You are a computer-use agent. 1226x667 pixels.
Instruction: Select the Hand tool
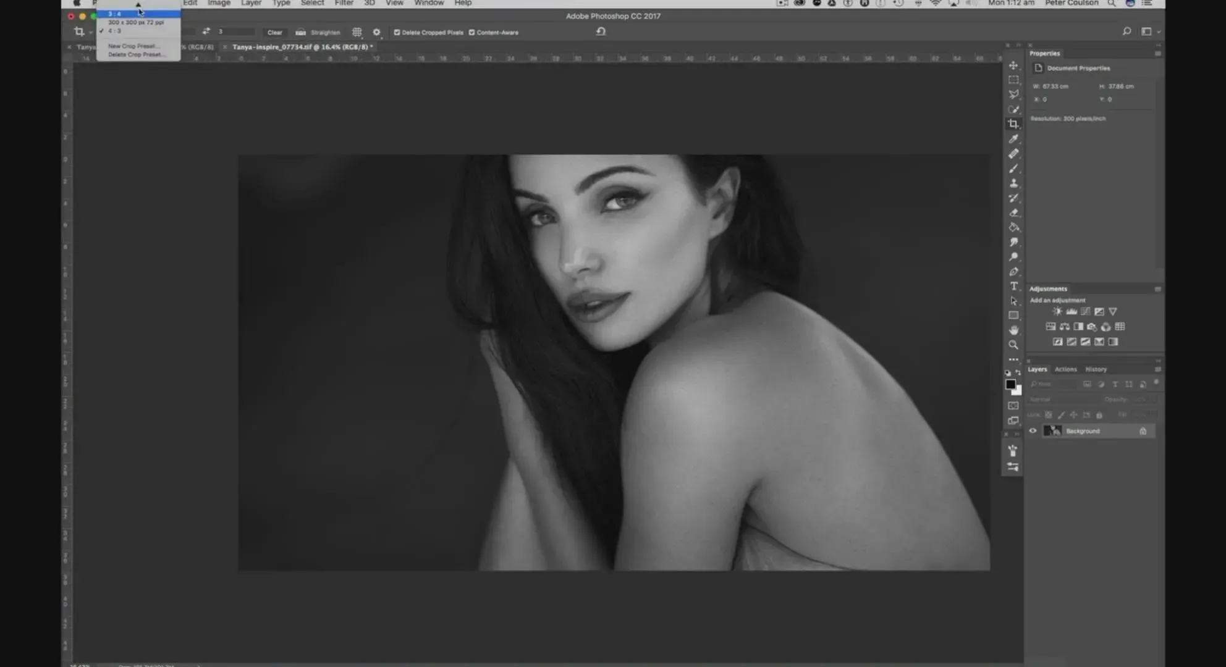pyautogui.click(x=1013, y=330)
